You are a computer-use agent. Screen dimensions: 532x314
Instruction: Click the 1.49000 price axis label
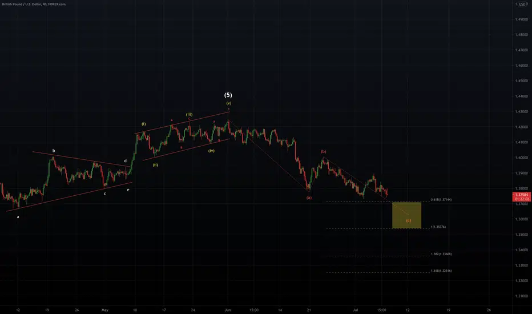(x=522, y=19)
